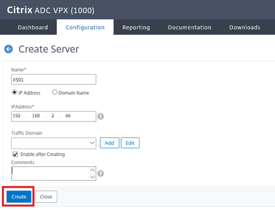The image size is (275, 210).
Task: Switch to the Configuration tab
Action: (x=85, y=27)
